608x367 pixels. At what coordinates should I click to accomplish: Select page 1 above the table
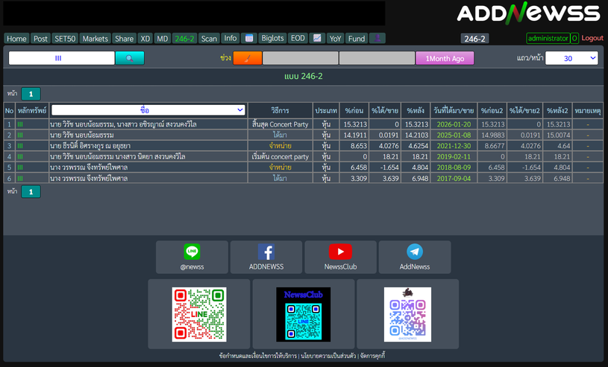[x=31, y=94]
